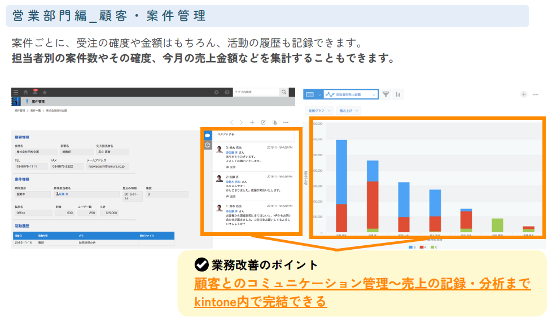
Task: Select the comments speech bubble tab
Action: [208, 136]
